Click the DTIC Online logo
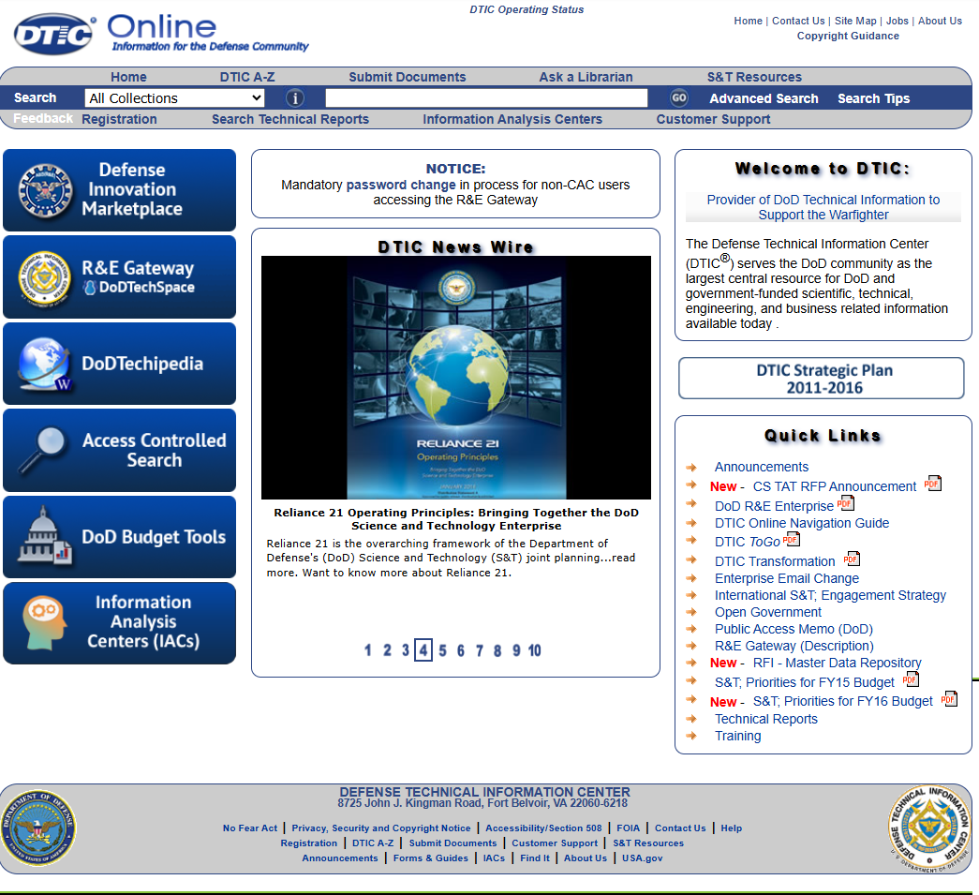 point(161,34)
